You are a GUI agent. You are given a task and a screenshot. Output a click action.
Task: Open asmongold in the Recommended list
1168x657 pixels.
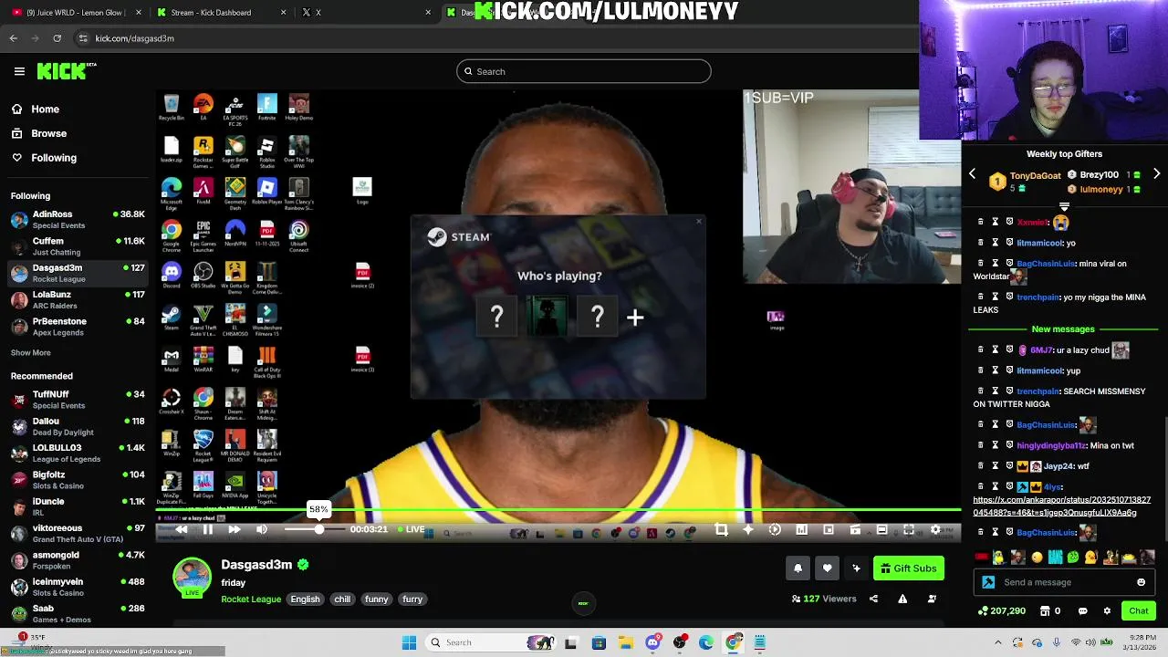[78, 559]
